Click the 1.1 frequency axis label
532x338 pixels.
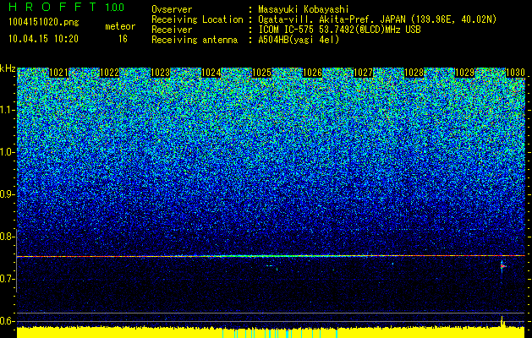coord(7,111)
